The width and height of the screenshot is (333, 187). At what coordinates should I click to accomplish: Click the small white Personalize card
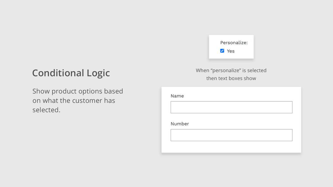[x=231, y=46]
